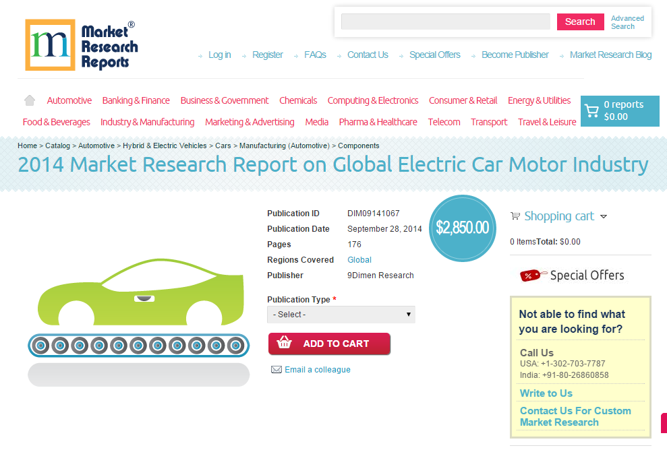Click the circular $2,850.00 price badge
Image resolution: width=667 pixels, height=452 pixels.
(463, 228)
